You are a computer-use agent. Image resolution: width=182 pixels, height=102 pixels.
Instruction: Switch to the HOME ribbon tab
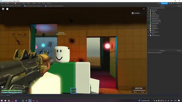[x=23, y=3]
